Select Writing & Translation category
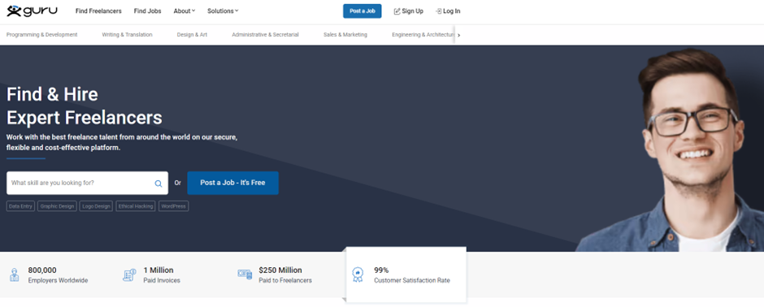 pos(127,35)
